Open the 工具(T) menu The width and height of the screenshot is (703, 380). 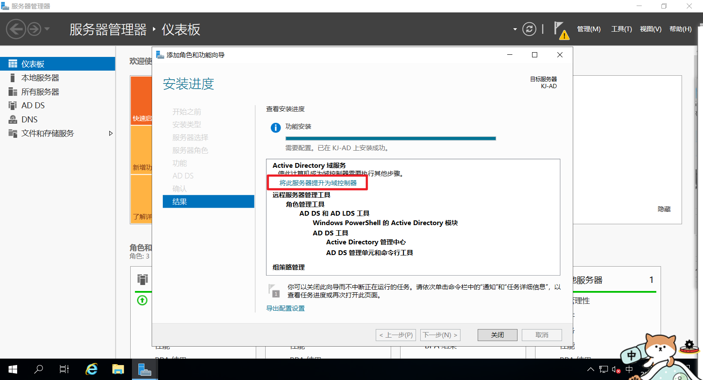tap(621, 29)
